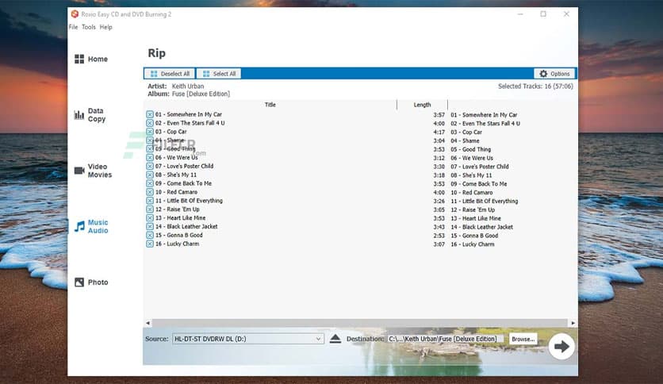Screen dimensions: 663x384
Task: Minimize the Roxio window
Action: point(520,14)
